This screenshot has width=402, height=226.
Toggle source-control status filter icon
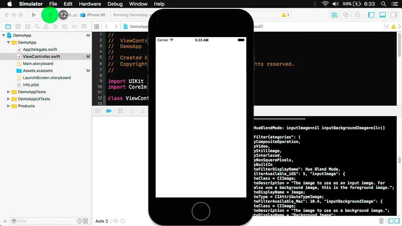click(x=86, y=221)
